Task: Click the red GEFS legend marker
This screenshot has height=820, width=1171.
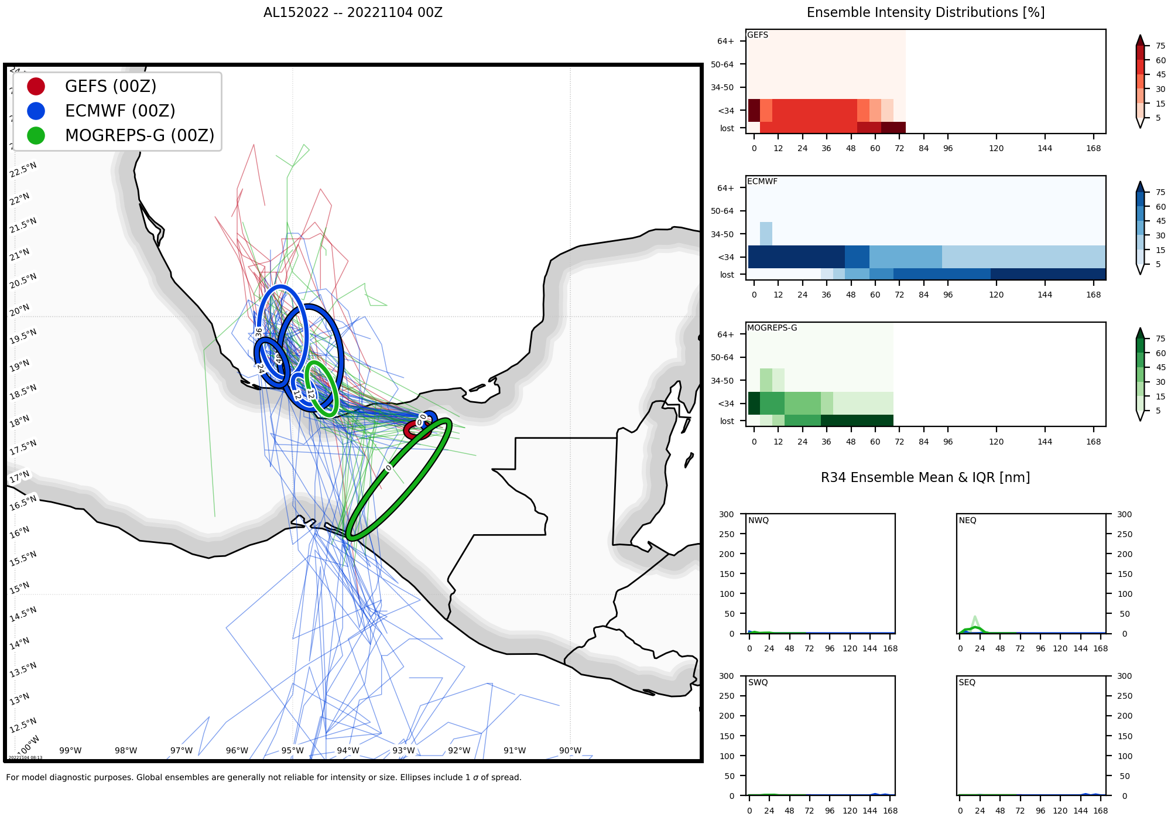Action: click(36, 86)
